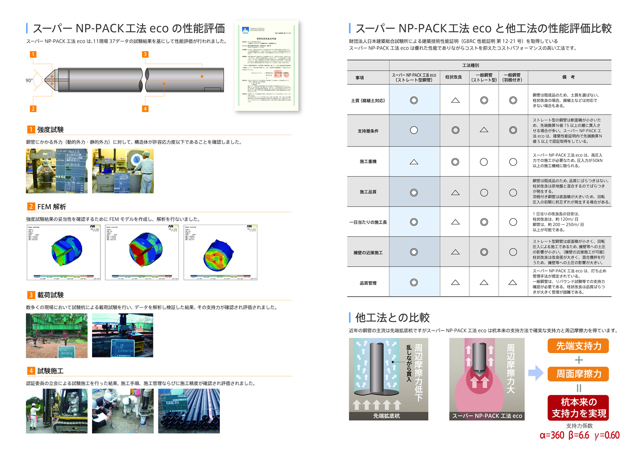Click the triangle in 支持層条件 row 一般鋼管(ストレート型) column
Image resolution: width=639 pixels, height=452 pixels.
click(x=484, y=130)
